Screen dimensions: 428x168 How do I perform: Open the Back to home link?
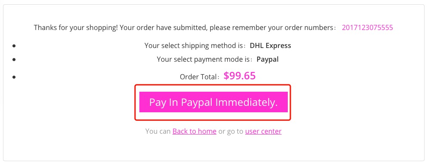[194, 131]
